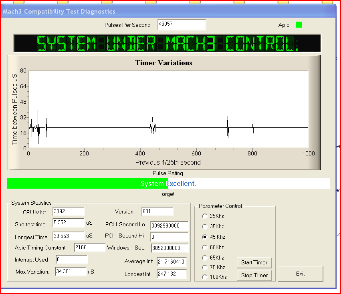Click the Longest Time field
The width and height of the screenshot is (341, 294).
pyautogui.click(x=68, y=236)
